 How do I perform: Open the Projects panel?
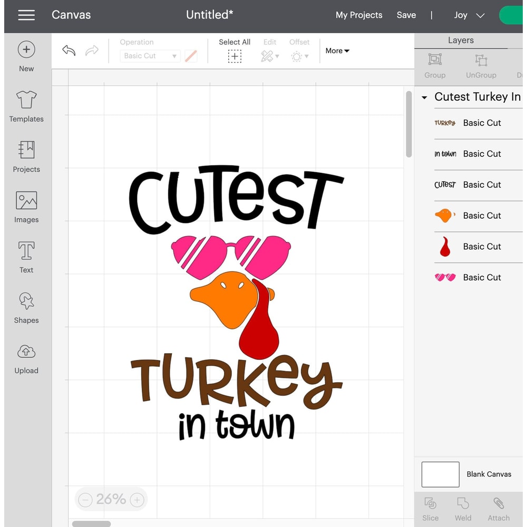tap(26, 156)
